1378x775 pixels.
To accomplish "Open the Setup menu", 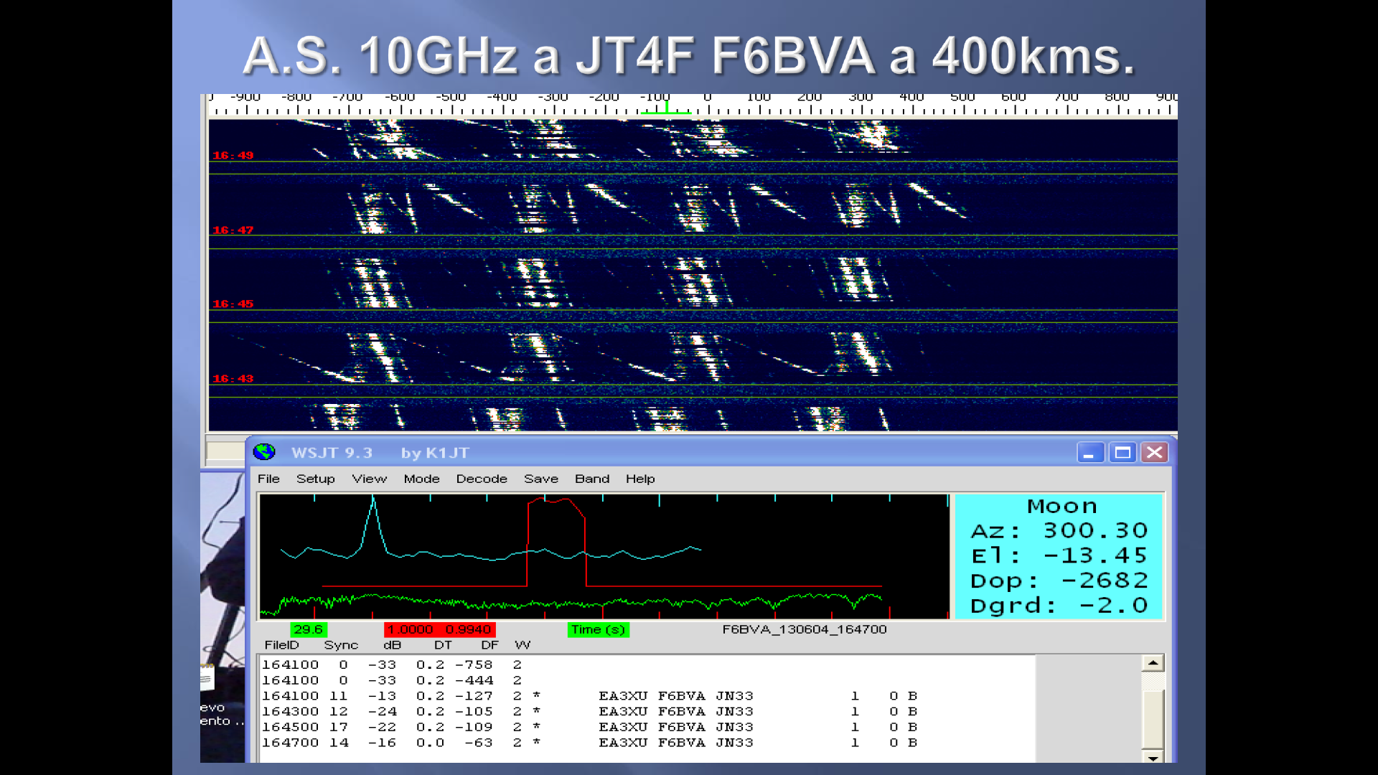I will 315,479.
